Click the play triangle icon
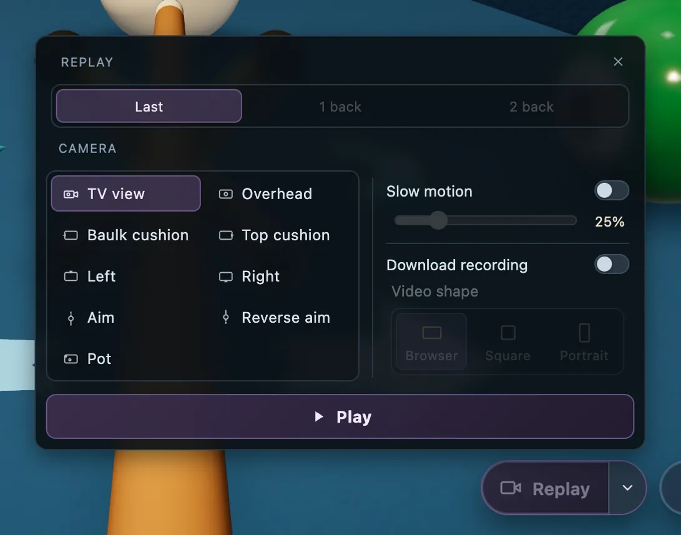Image resolution: width=681 pixels, height=535 pixels. (319, 417)
